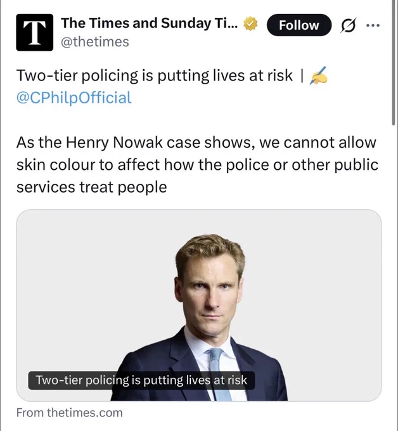Click the @thetimes handle
Image resolution: width=398 pixels, height=431 pixels.
pos(95,42)
